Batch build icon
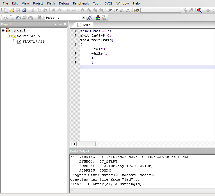 (x=24, y=18)
